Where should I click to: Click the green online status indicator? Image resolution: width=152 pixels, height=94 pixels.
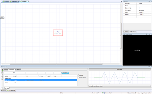pos(102,93)
